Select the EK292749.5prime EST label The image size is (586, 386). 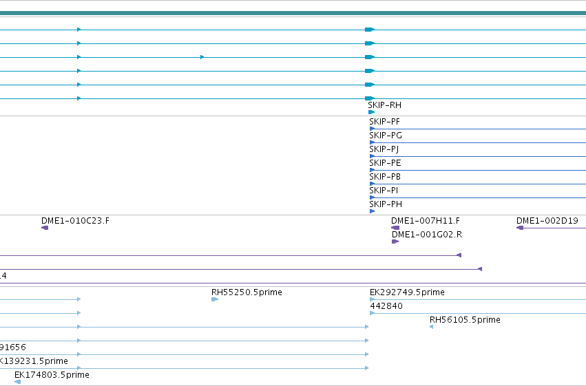[407, 292]
